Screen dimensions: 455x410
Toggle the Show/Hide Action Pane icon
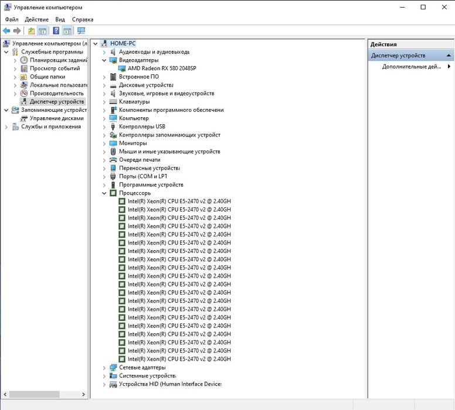67,30
